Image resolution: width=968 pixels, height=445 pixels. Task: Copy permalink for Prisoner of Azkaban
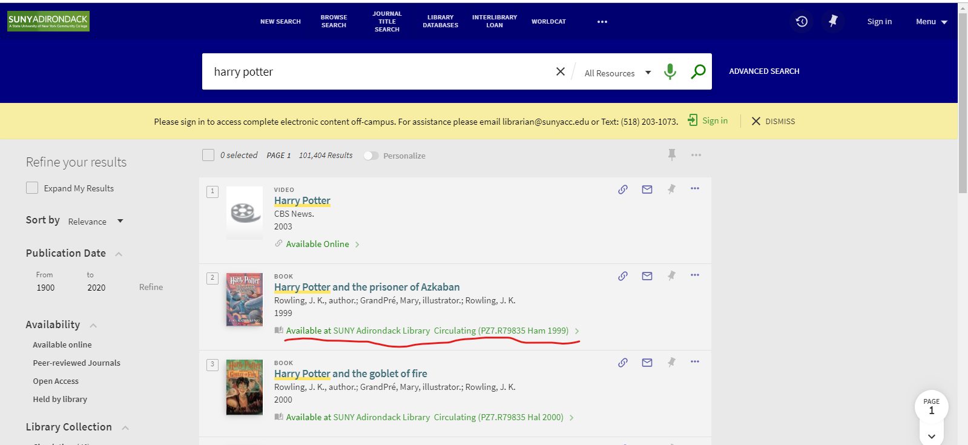(x=623, y=276)
